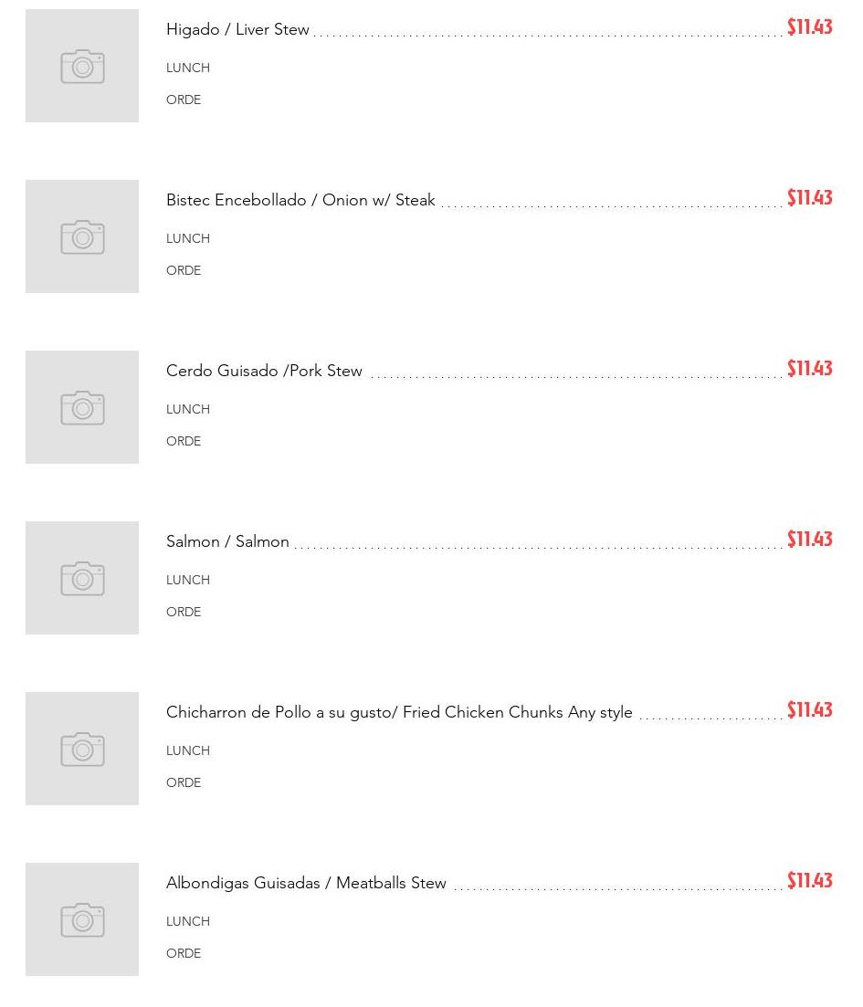
Task: Click the Albondigas Guisadas photo placeholder
Action: pos(82,919)
